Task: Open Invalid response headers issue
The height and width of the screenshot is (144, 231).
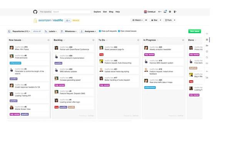Action: tap(27, 87)
